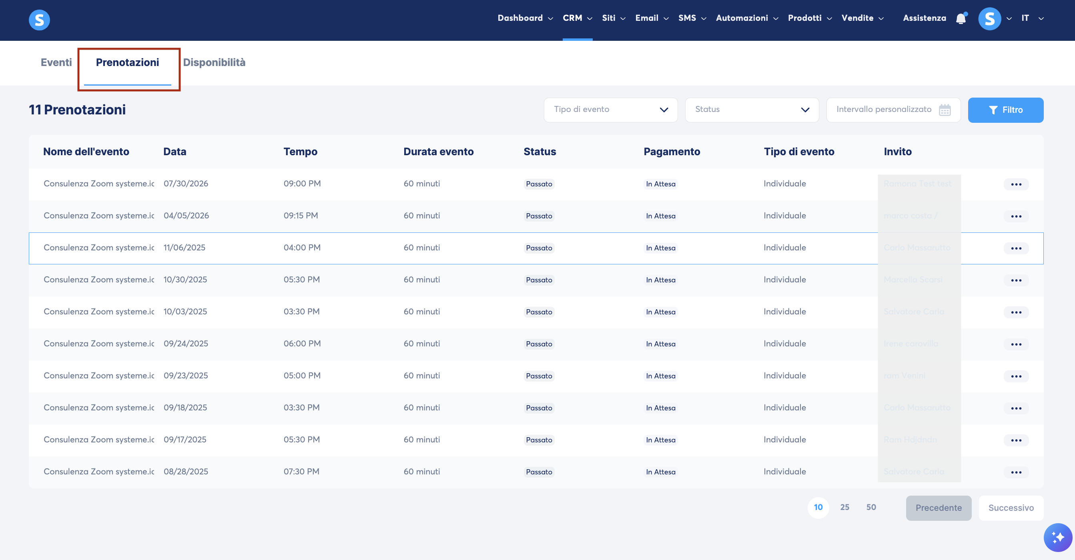Click the systeme.io S logo
This screenshot has height=560, width=1075.
click(x=39, y=20)
